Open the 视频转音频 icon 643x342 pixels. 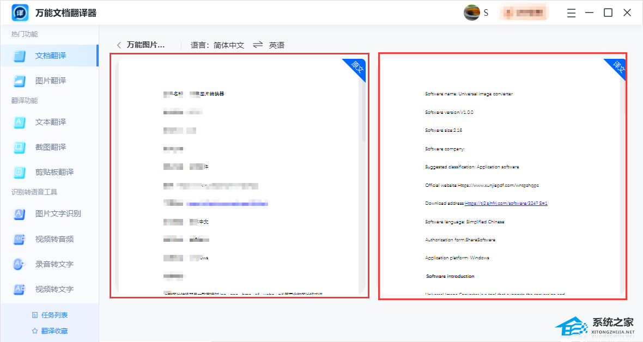point(20,239)
